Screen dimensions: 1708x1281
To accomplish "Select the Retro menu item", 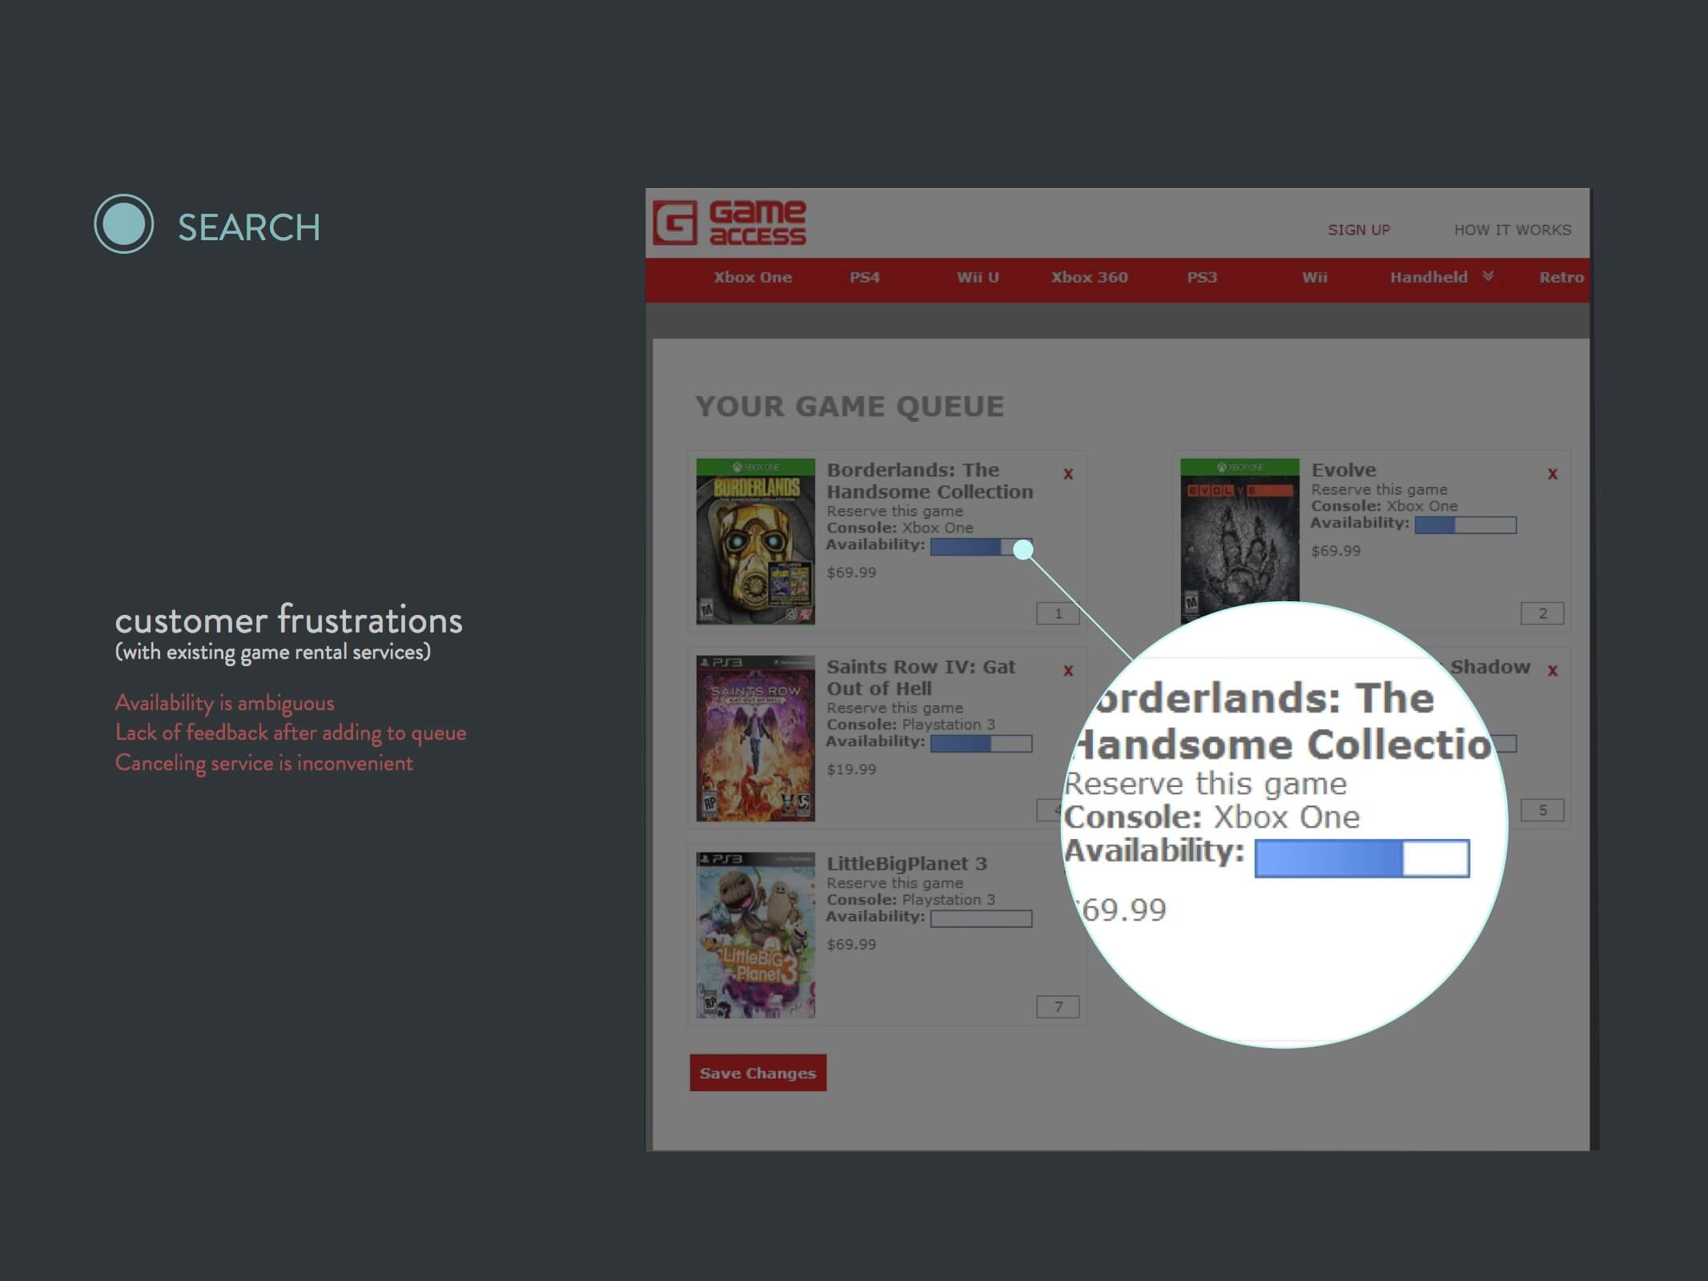I will pyautogui.click(x=1561, y=277).
